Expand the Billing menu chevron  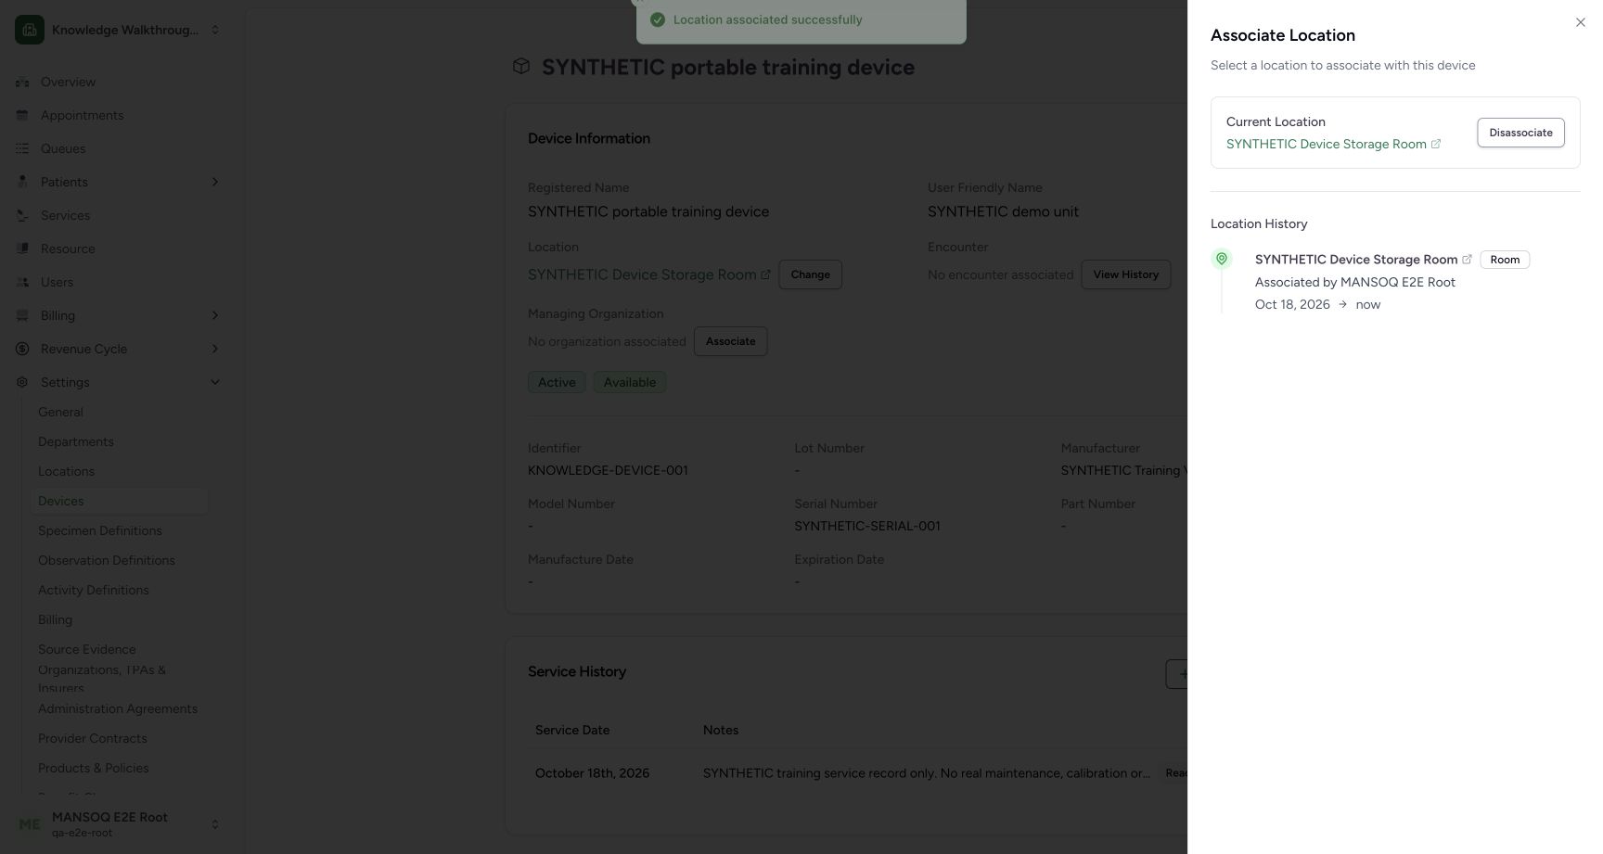(215, 315)
